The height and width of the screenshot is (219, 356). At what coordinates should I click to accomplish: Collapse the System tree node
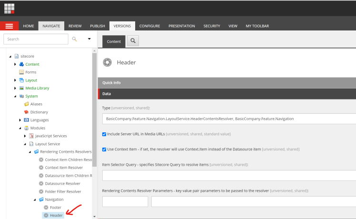[15, 96]
